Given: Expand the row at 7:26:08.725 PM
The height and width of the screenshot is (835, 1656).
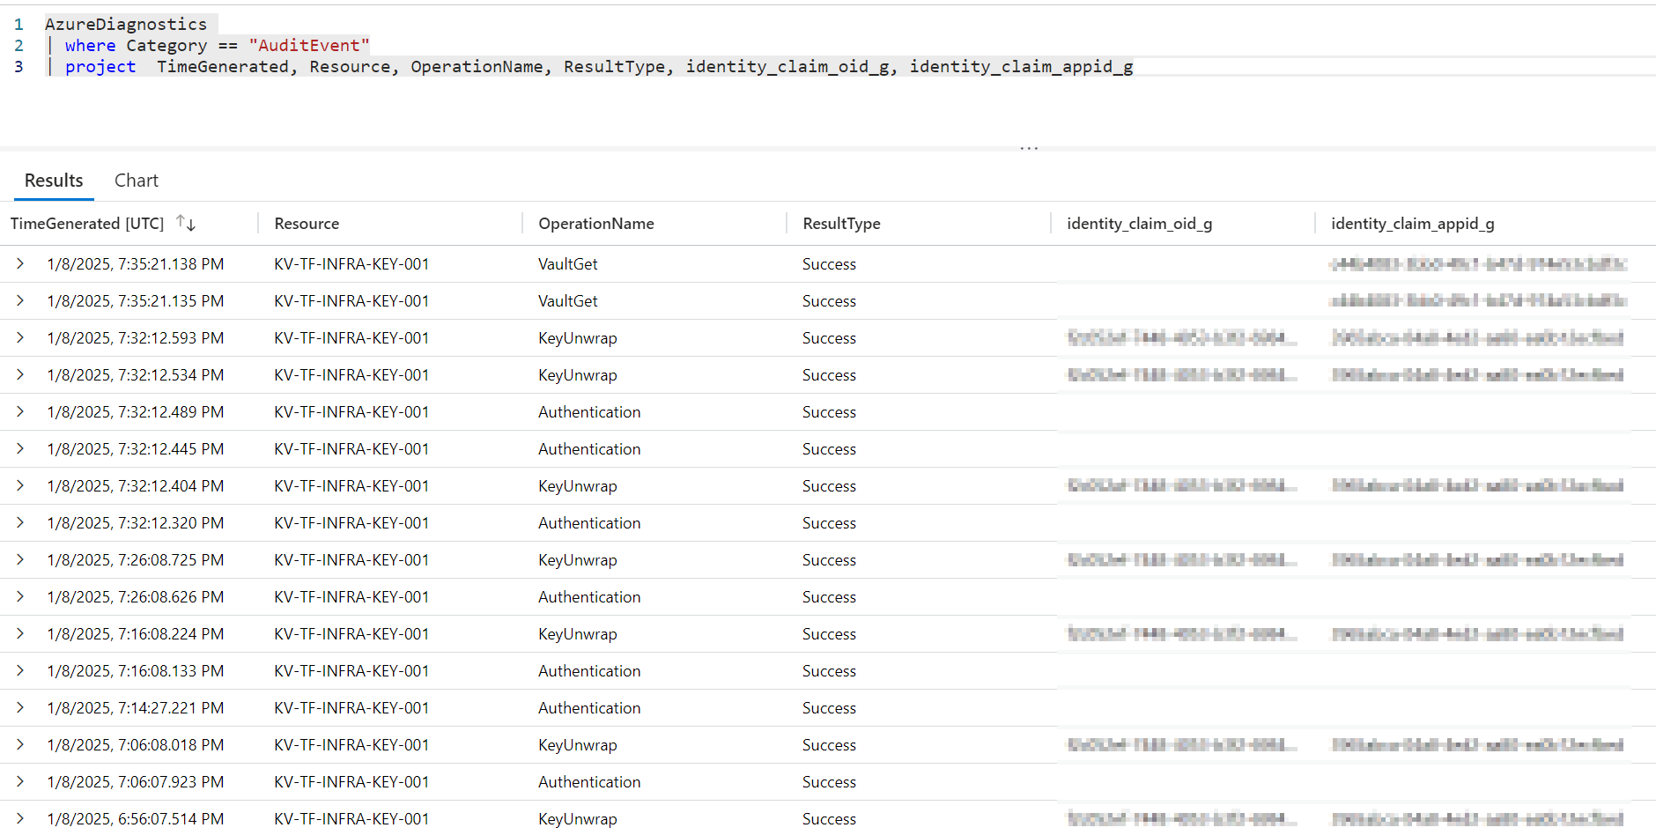Looking at the screenshot, I should (20, 560).
